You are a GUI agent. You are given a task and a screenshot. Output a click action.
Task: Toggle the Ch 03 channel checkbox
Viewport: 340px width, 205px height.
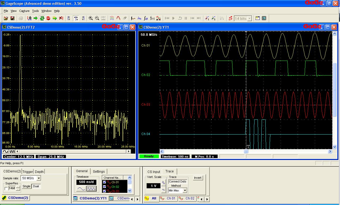click(x=104, y=191)
